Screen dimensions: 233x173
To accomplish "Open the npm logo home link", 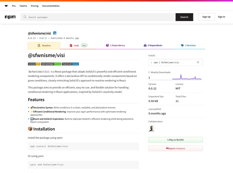I will 10,17.
